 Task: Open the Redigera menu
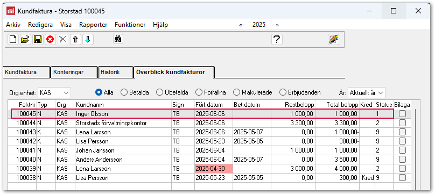coord(40,25)
